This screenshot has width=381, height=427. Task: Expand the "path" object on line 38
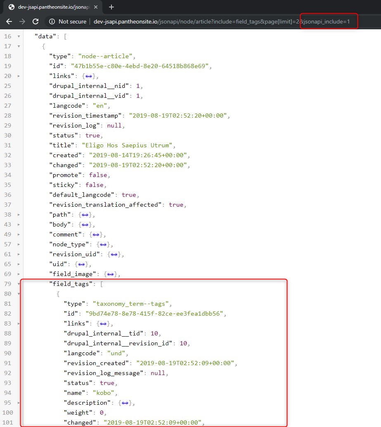click(x=19, y=215)
